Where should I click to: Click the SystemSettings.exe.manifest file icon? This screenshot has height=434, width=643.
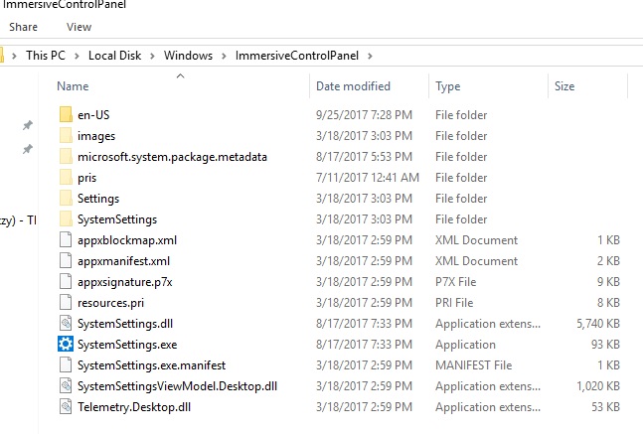click(66, 365)
